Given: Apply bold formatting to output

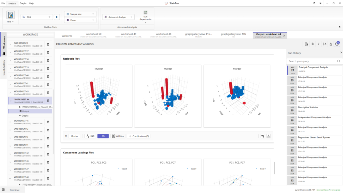Looking at the screenshot, I should (x=313, y=44).
